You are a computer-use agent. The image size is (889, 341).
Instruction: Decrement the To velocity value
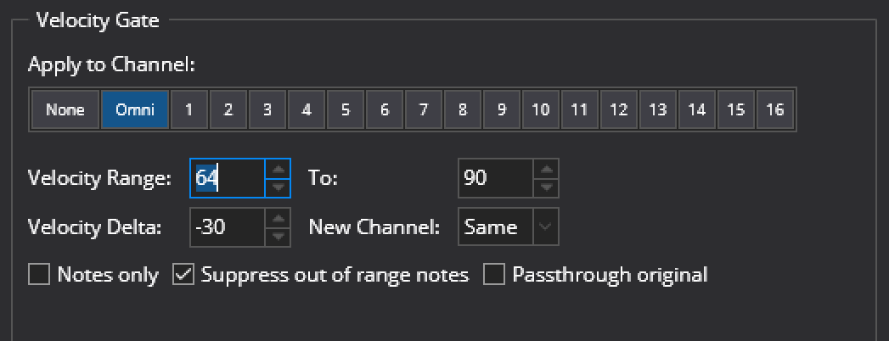[x=546, y=187]
